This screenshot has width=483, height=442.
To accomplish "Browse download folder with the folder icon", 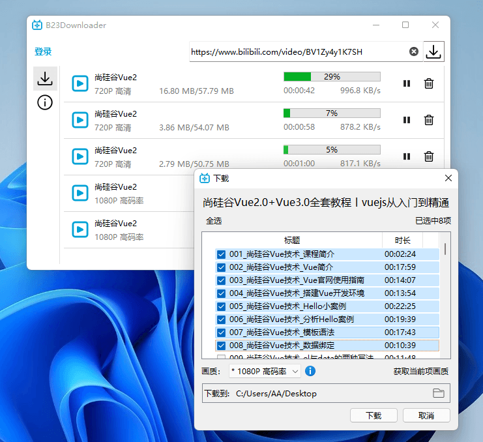I will (x=439, y=393).
